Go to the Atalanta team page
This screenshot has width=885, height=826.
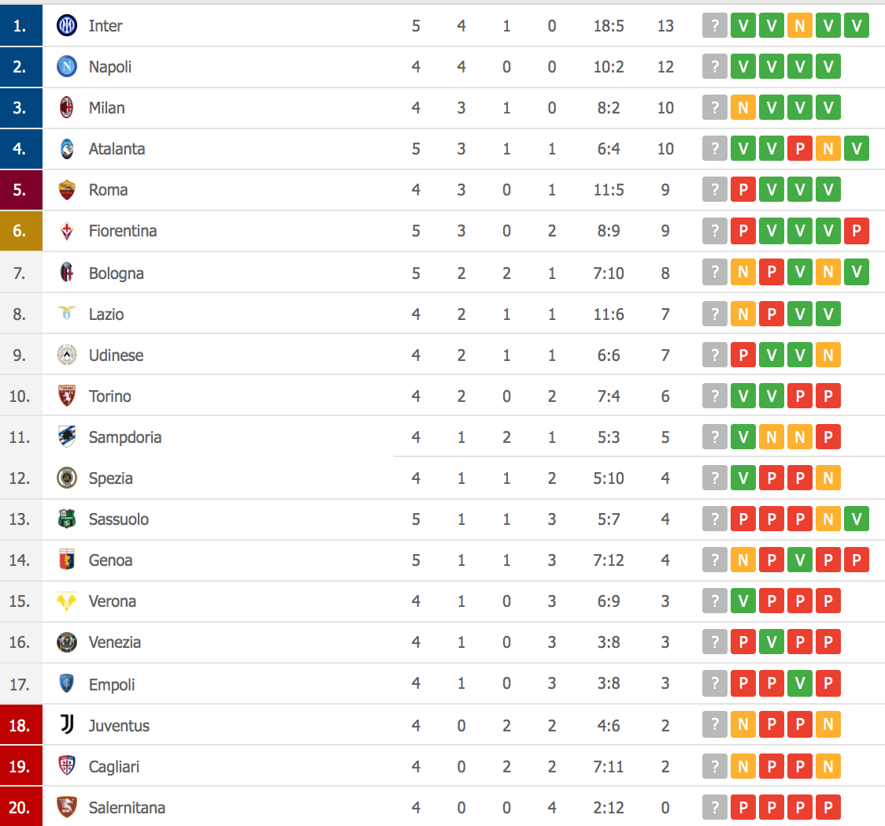tap(117, 149)
